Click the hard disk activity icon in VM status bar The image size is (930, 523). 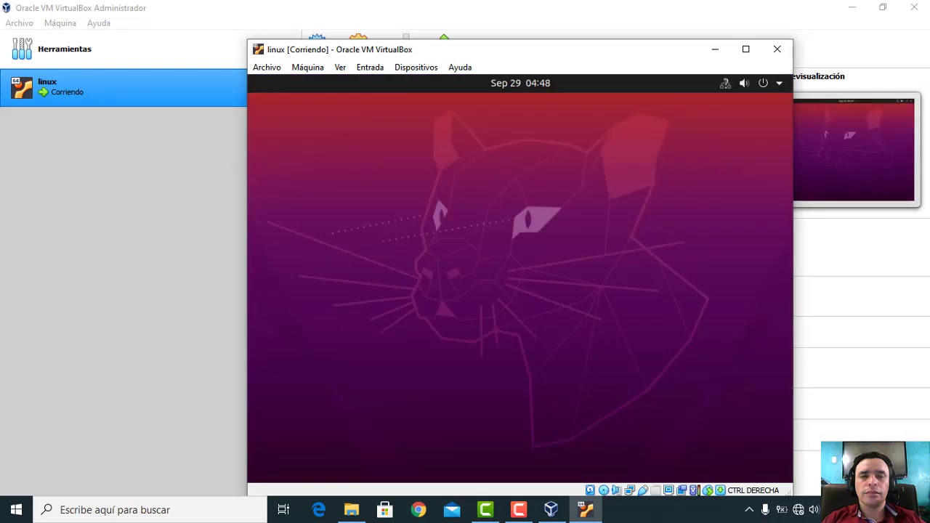590,490
